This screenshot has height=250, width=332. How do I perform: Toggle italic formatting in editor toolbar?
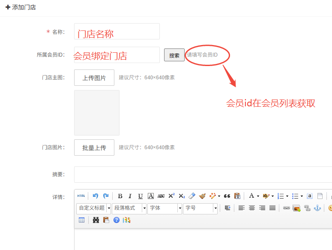click(x=130, y=196)
